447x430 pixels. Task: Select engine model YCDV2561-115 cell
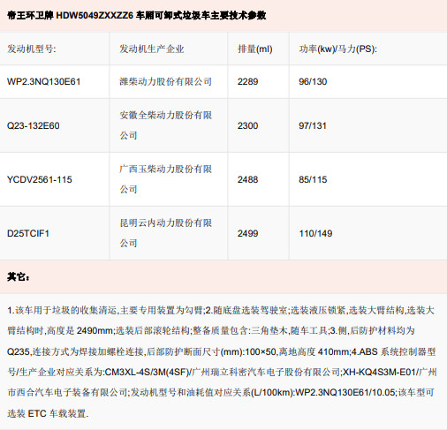[x=40, y=179]
